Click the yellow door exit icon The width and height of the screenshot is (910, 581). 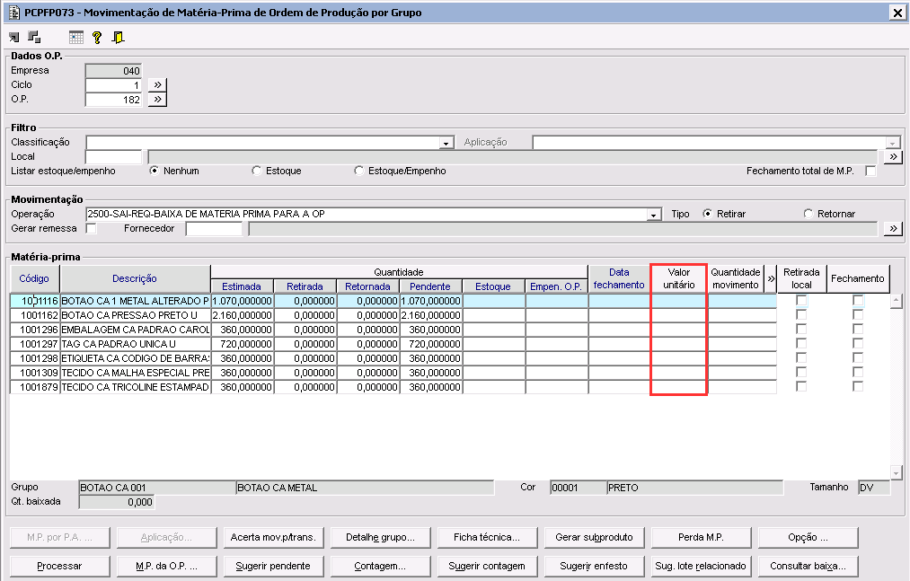(x=118, y=38)
